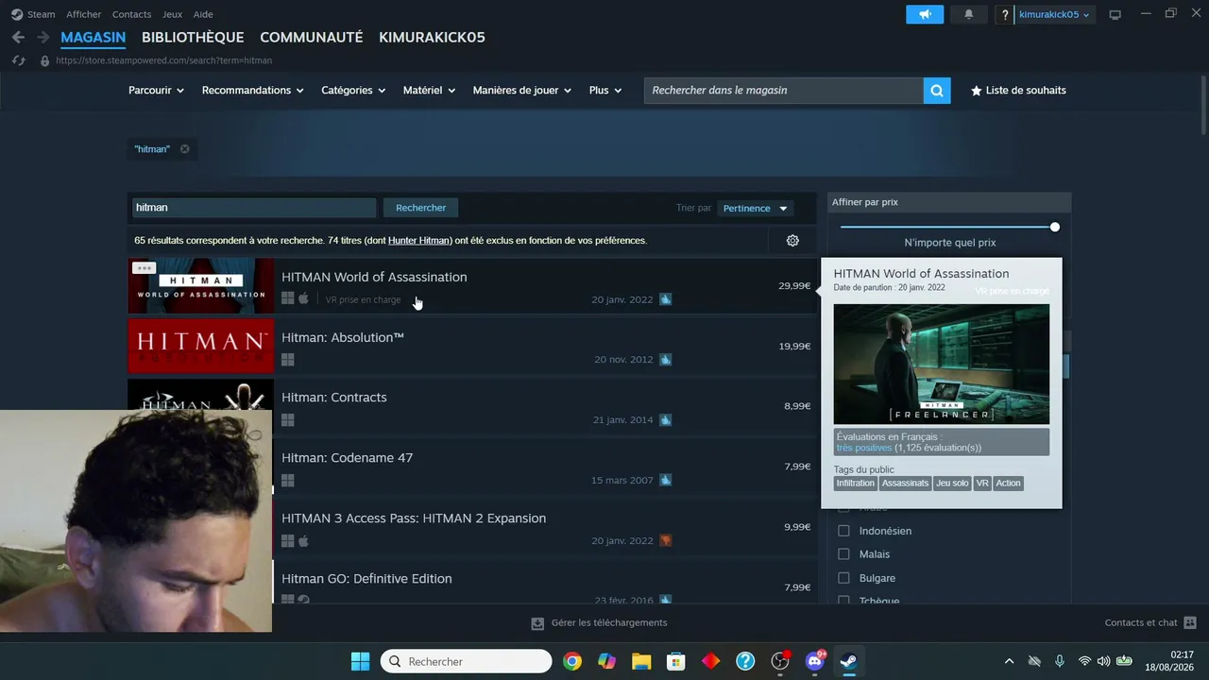The height and width of the screenshot is (680, 1209).
Task: Open the Afficher menu
Action: (x=84, y=14)
